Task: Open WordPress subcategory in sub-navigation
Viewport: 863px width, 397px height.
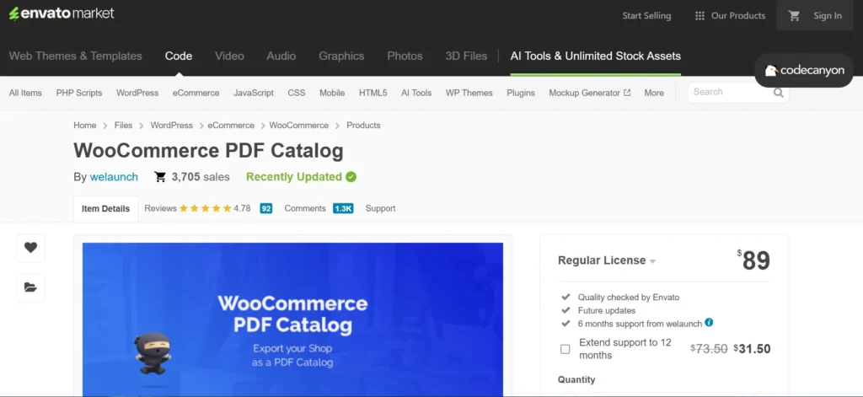Action: [137, 93]
